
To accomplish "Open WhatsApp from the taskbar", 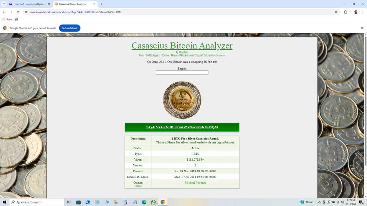I will [x=153, y=202].
